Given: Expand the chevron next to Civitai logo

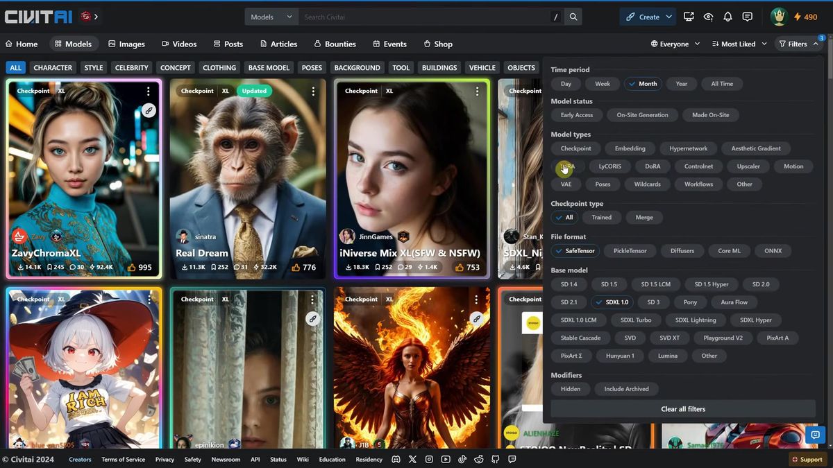Looking at the screenshot, I should [x=96, y=17].
